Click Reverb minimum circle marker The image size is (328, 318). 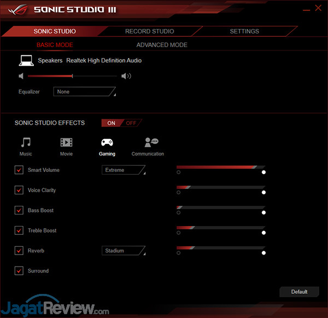tap(178, 253)
